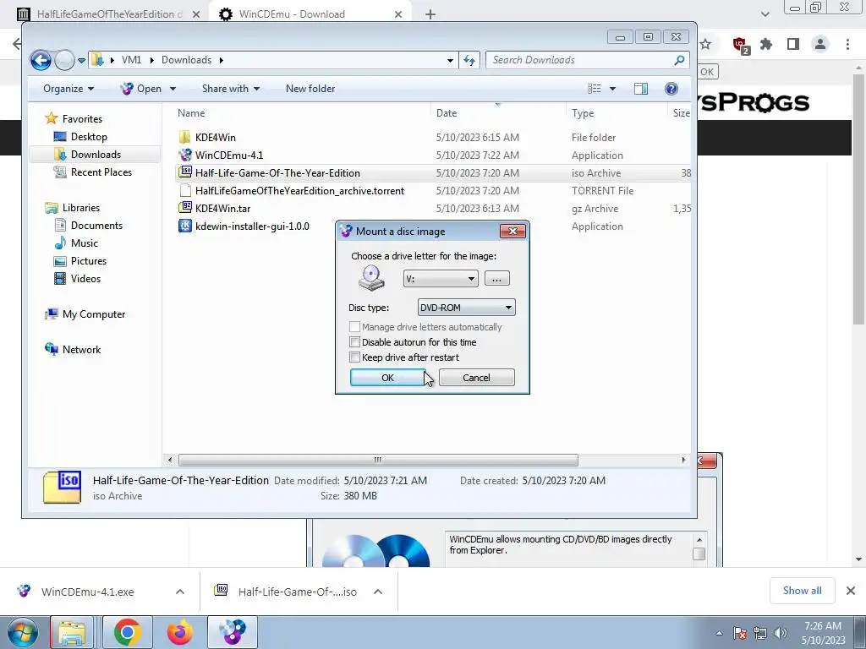The image size is (866, 649).
Task: Click the network tray icon
Action: (760, 633)
